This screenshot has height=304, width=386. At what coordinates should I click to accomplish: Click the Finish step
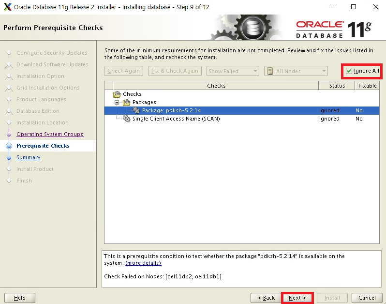(x=24, y=181)
